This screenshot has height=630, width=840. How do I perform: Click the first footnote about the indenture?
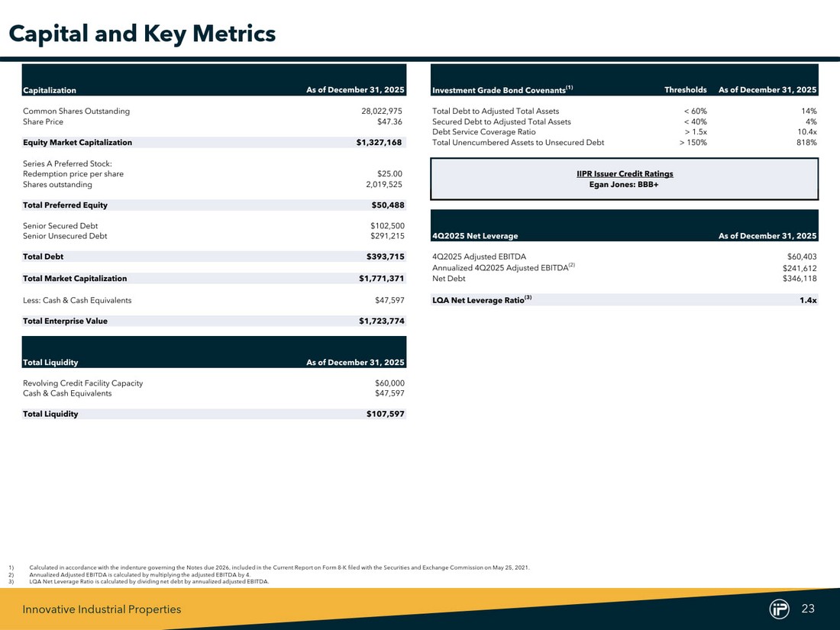pos(279,568)
